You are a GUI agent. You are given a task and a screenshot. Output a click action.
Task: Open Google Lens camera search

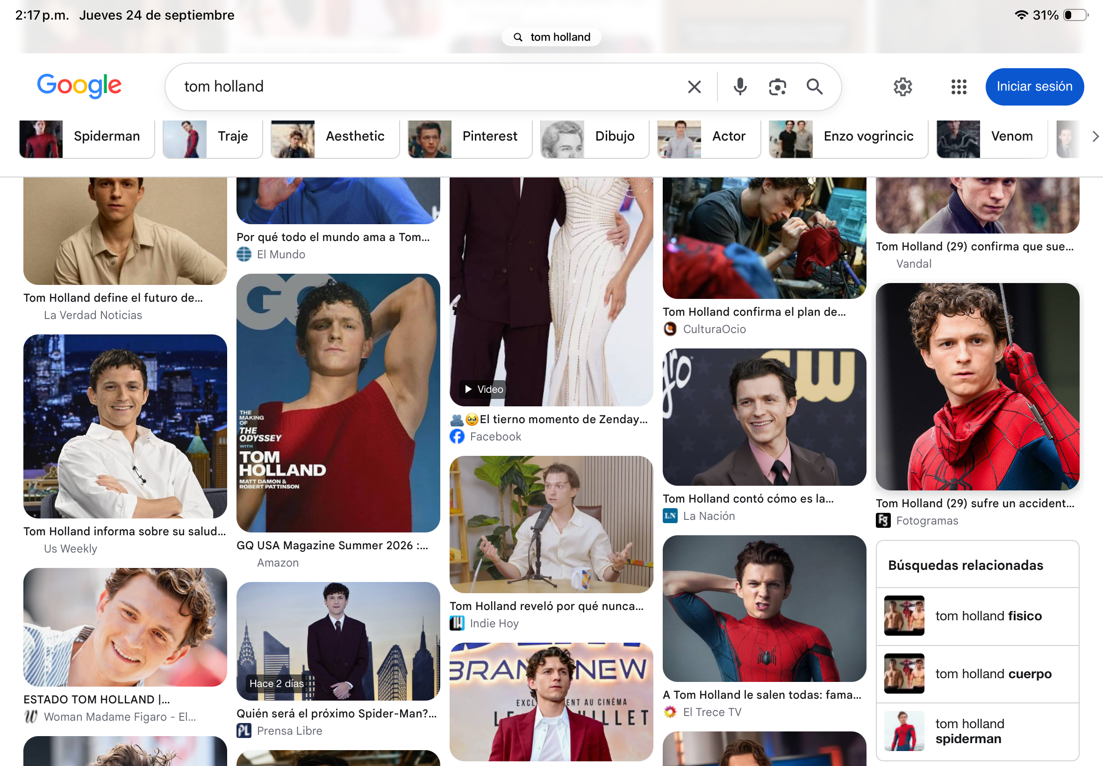coord(777,87)
